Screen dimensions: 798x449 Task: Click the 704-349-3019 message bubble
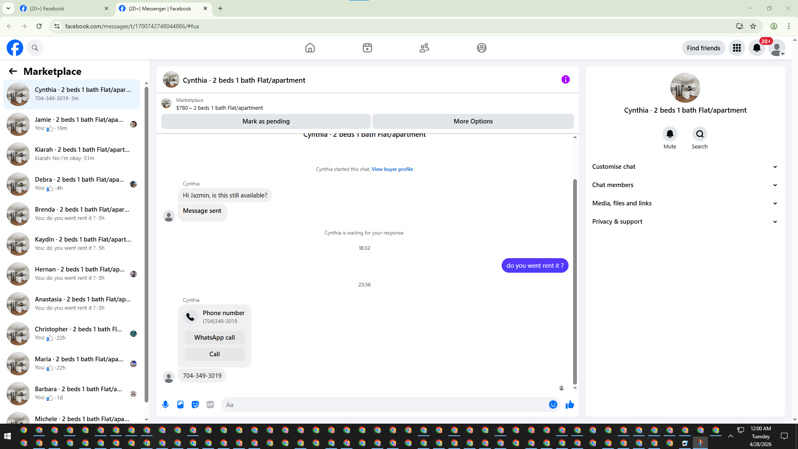point(202,376)
